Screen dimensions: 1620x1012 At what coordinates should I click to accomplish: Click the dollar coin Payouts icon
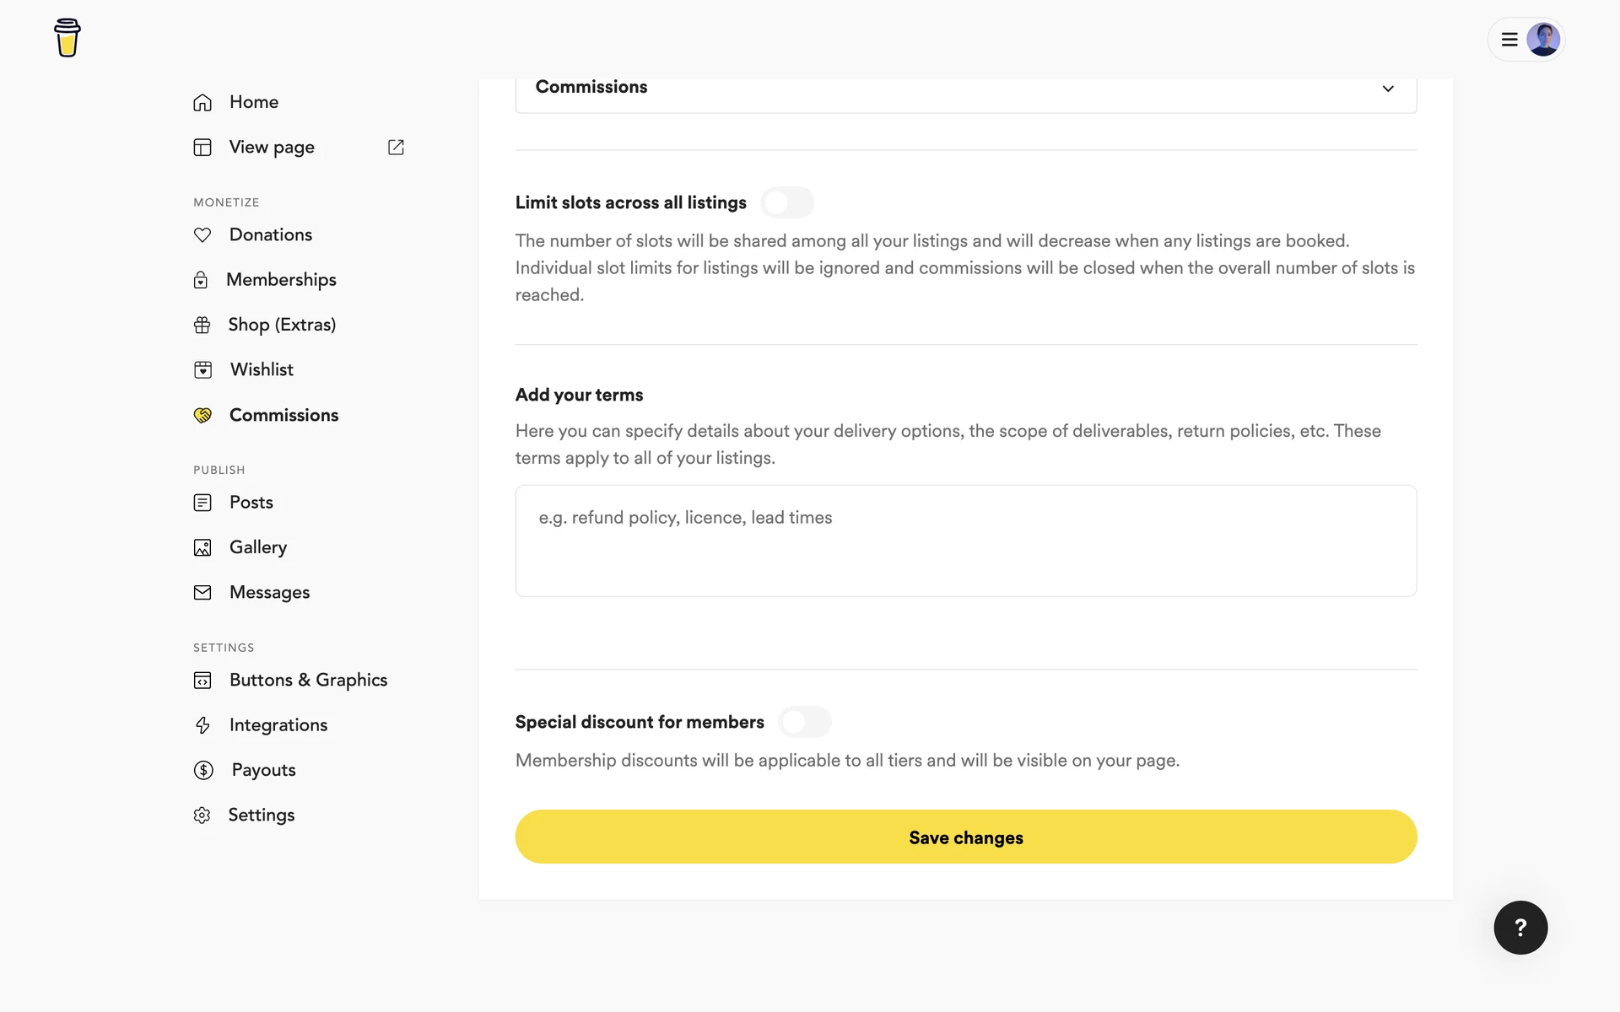(x=203, y=770)
